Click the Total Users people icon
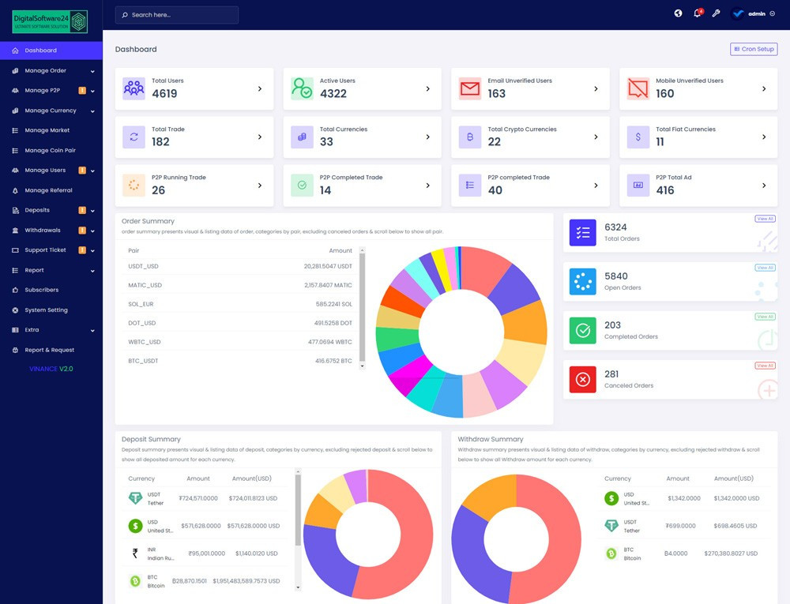 click(134, 88)
